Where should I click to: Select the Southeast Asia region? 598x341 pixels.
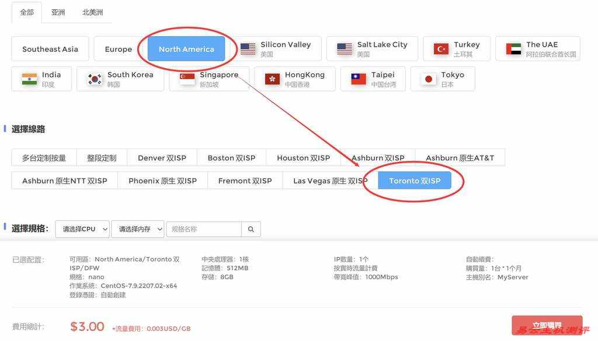tap(50, 49)
